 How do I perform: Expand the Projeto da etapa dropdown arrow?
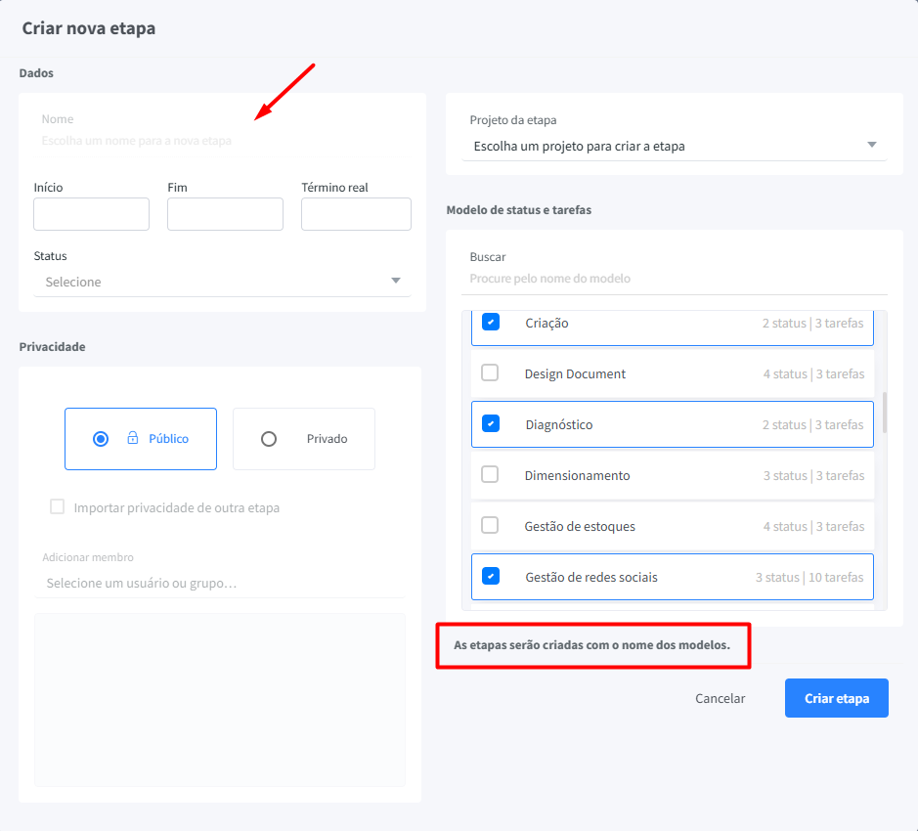(872, 145)
